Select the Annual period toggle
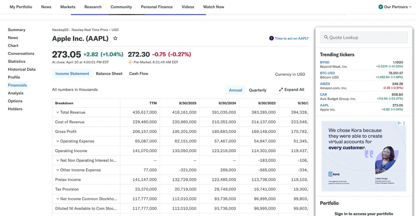The width and height of the screenshot is (416, 216). tap(235, 90)
